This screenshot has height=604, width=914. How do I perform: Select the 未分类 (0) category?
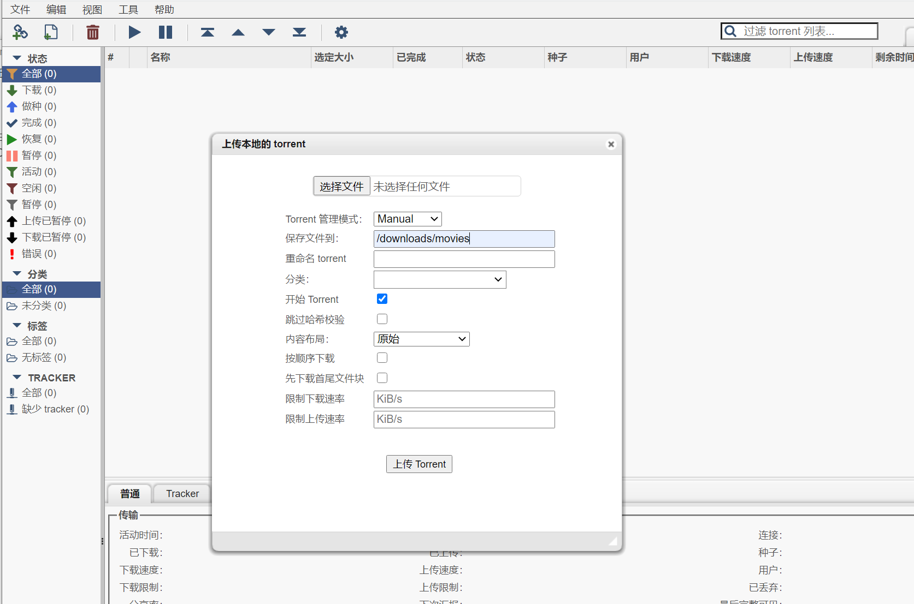pyautogui.click(x=51, y=306)
